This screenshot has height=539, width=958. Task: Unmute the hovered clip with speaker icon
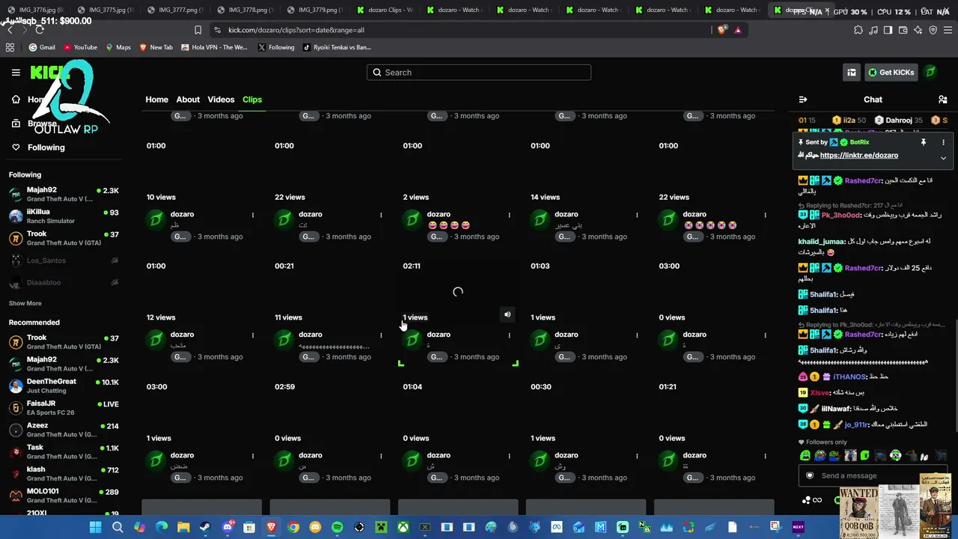tap(507, 315)
